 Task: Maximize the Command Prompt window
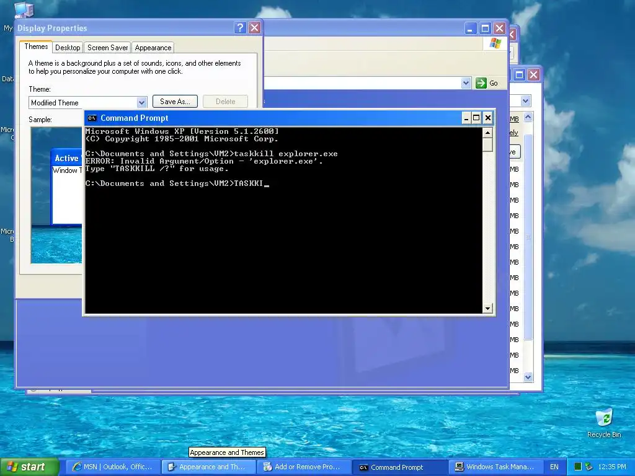pyautogui.click(x=477, y=118)
